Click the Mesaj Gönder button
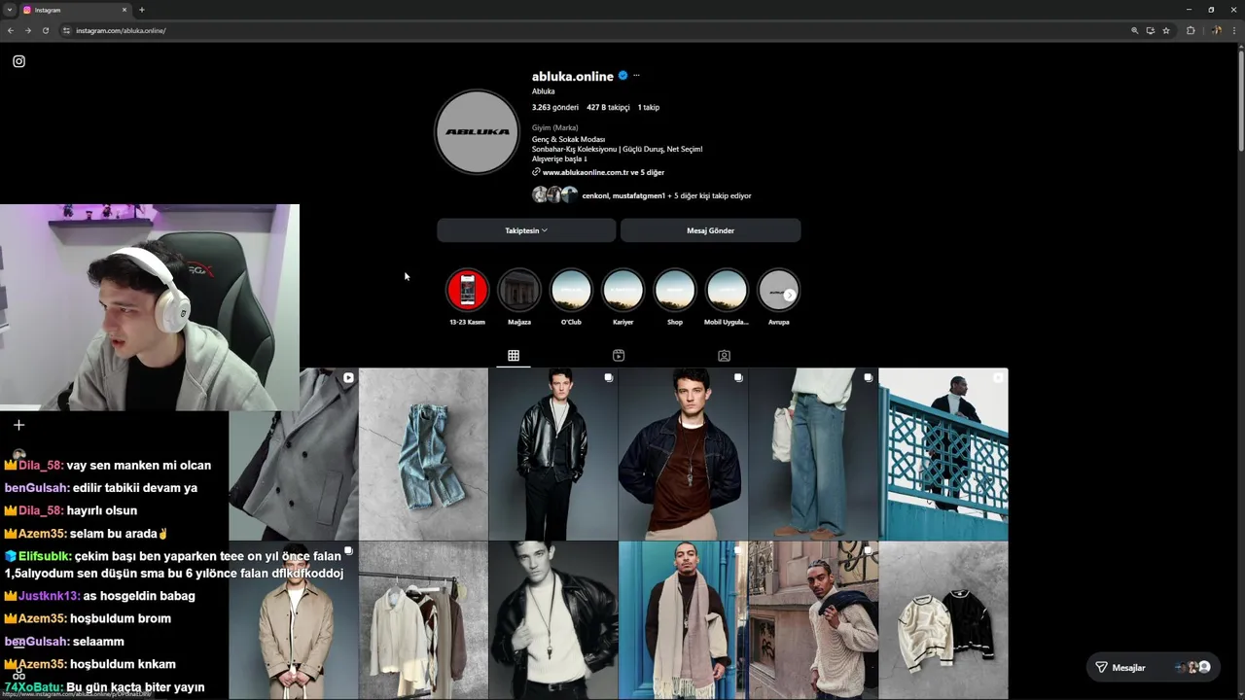The image size is (1245, 700). coord(710,230)
